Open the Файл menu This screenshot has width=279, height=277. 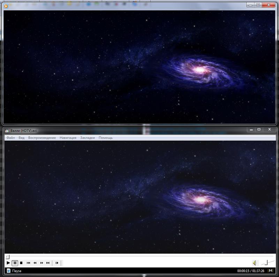click(10, 138)
